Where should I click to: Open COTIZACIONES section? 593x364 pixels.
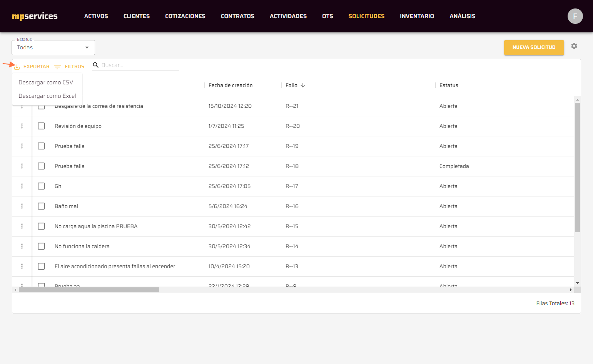coord(185,16)
